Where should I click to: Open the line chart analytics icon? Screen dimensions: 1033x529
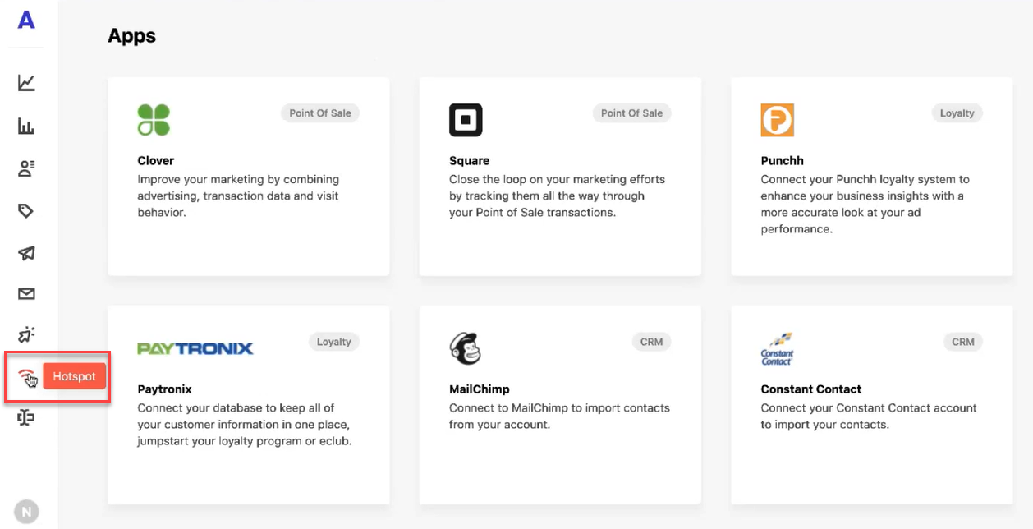(x=26, y=83)
